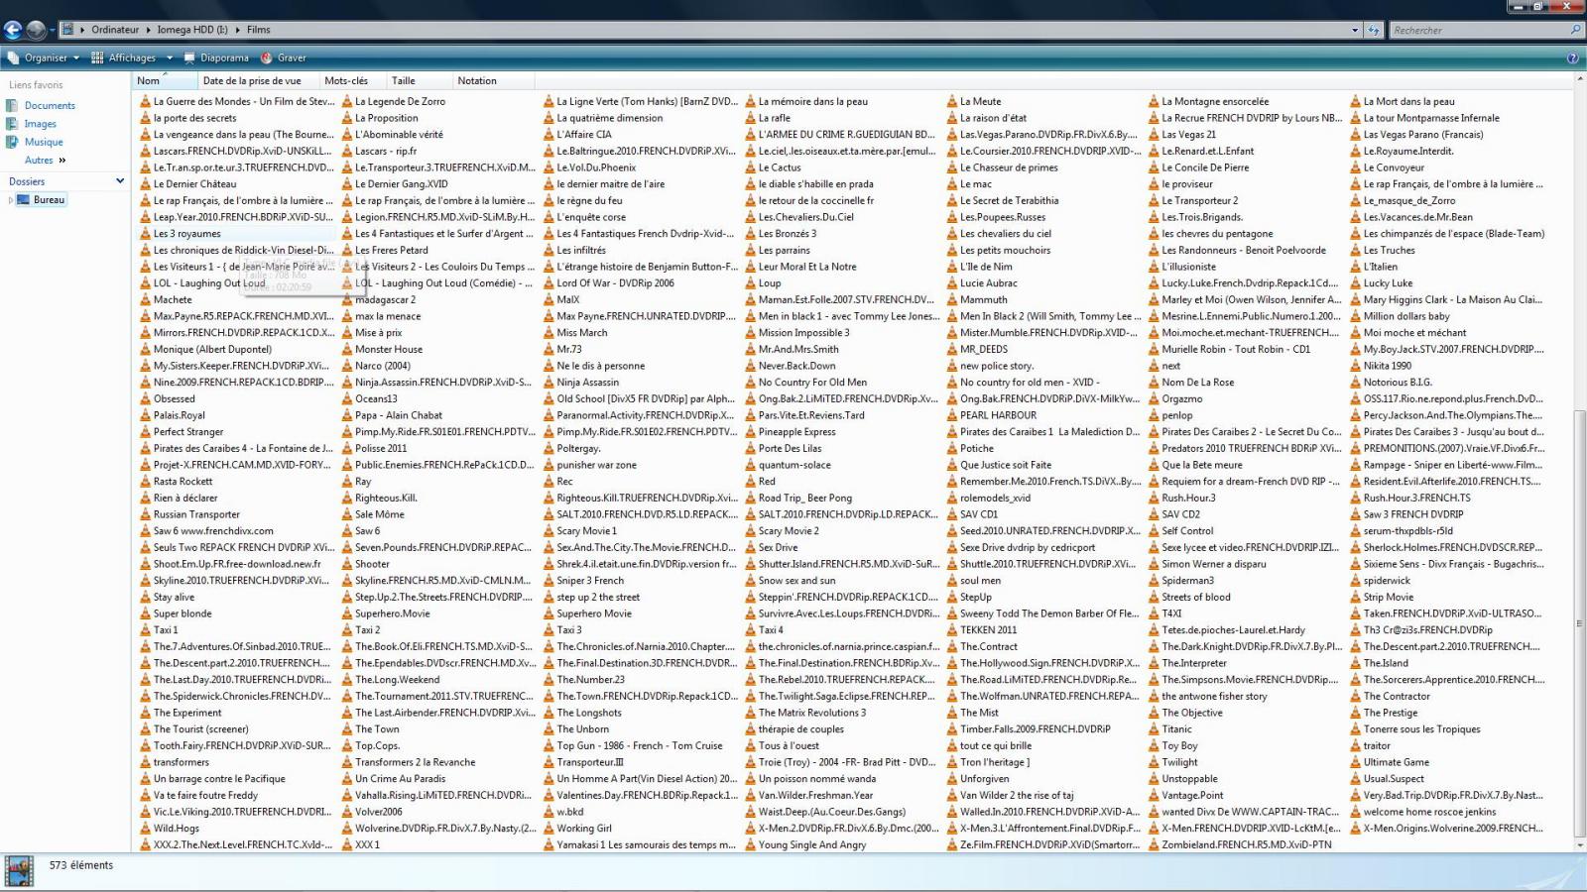Collapse the Dossiers panel chevron
This screenshot has height=892, width=1587.
[x=120, y=181]
